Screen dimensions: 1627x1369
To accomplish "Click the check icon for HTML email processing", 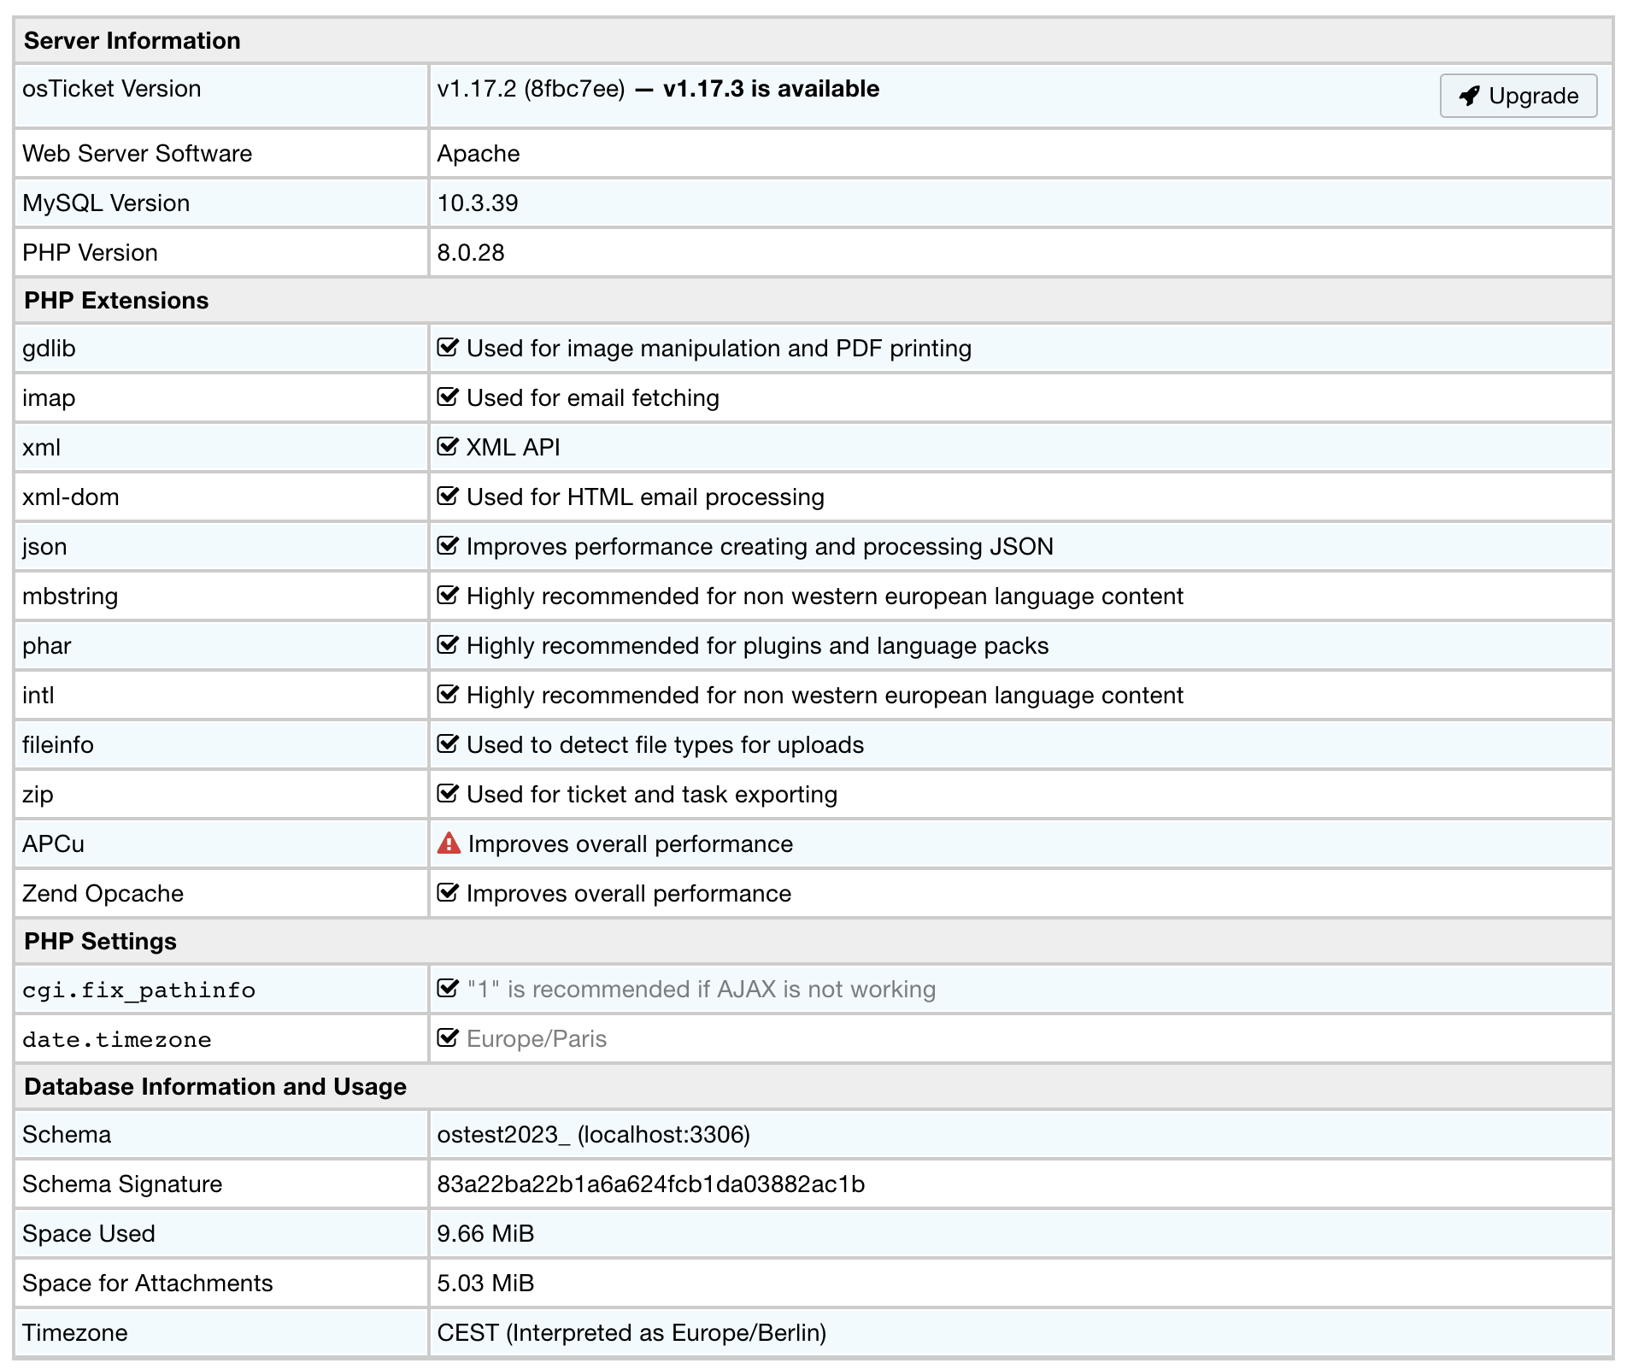I will click(448, 496).
